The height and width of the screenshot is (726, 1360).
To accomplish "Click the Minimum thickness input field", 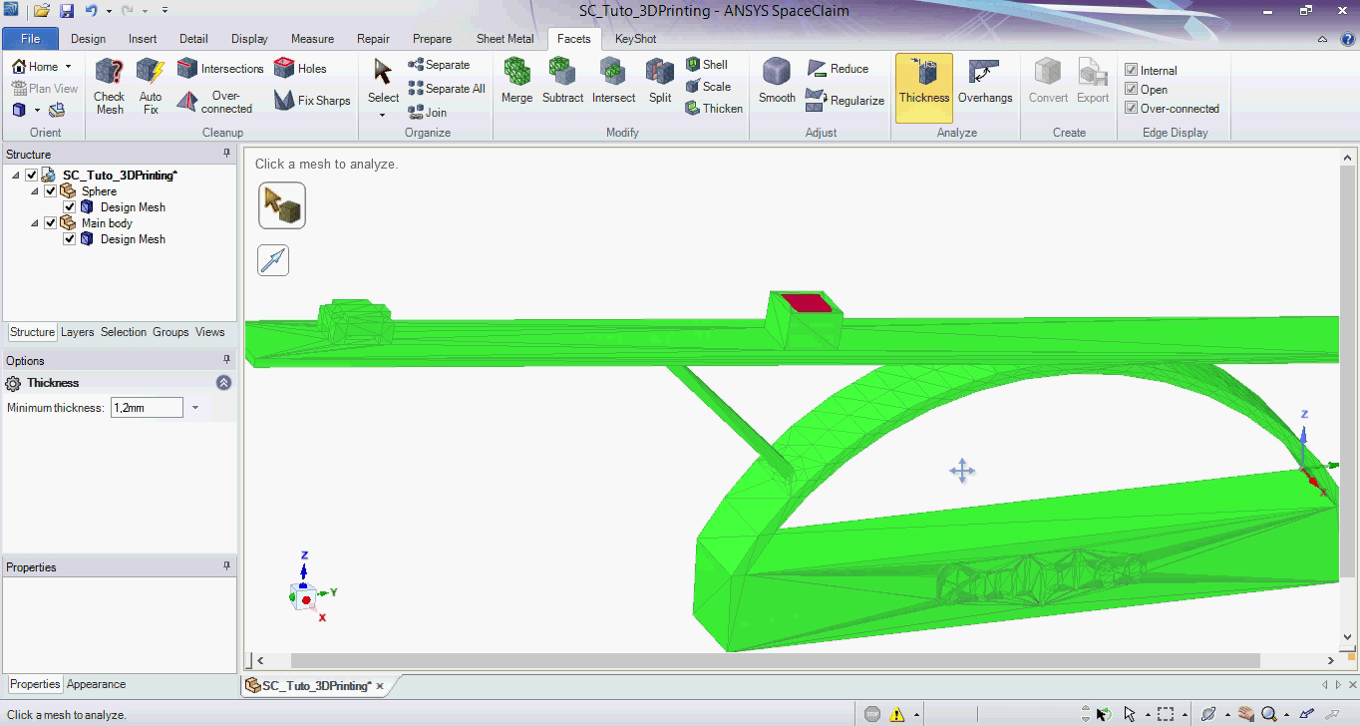I will click(x=146, y=408).
